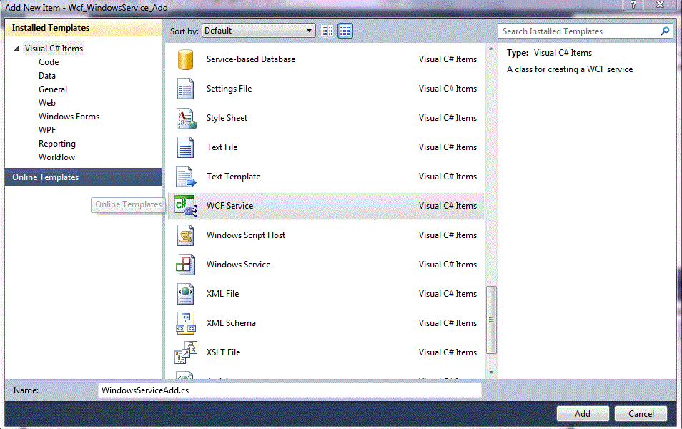Click the Service-based Database icon

pyautogui.click(x=185, y=59)
